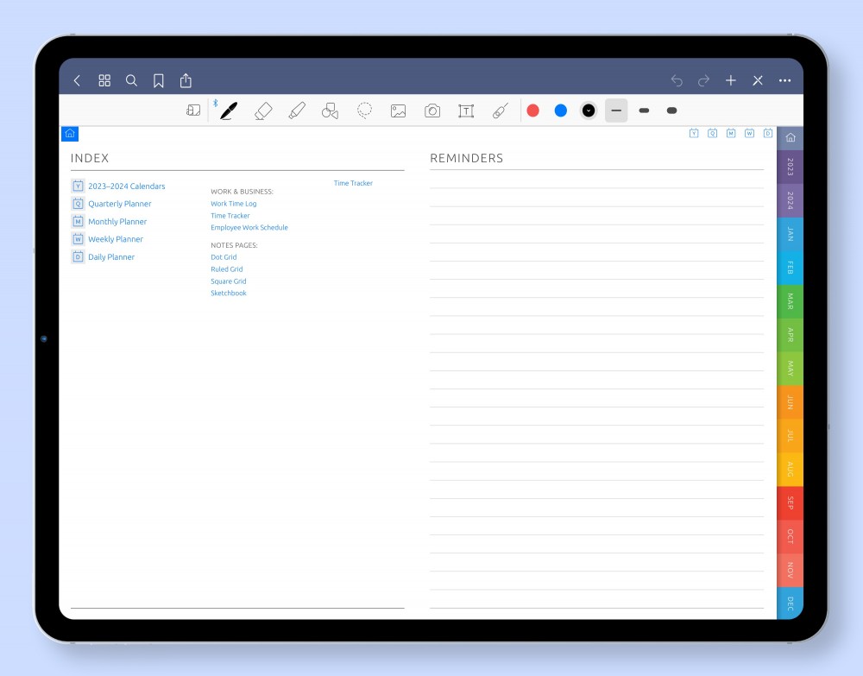Screen dimensions: 863x676
Task: Open the Square Grid notes link
Action: coord(229,281)
